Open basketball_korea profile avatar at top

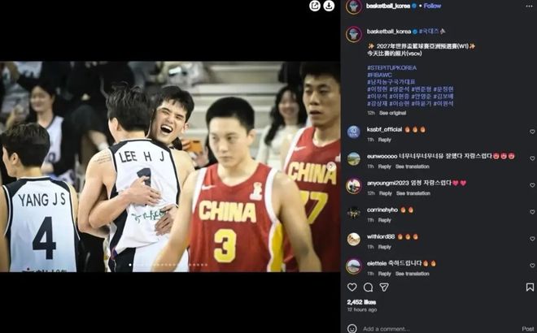click(x=354, y=6)
